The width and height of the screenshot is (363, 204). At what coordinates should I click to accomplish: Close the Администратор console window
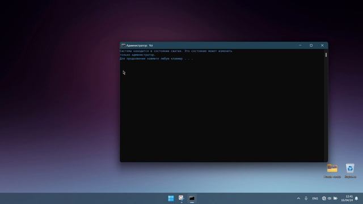tap(322, 45)
